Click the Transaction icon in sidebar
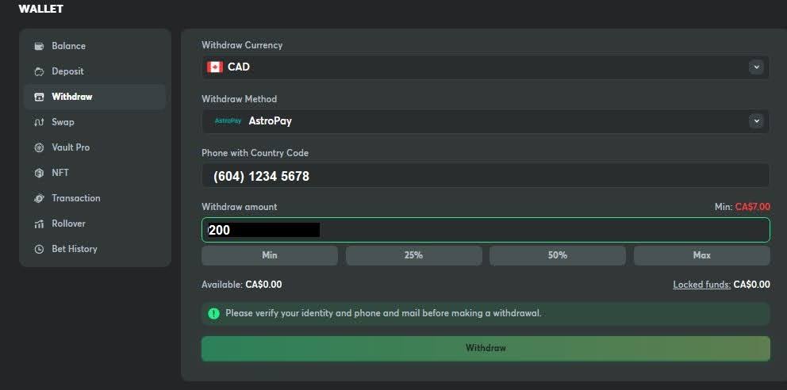This screenshot has height=390, width=787. [39, 198]
